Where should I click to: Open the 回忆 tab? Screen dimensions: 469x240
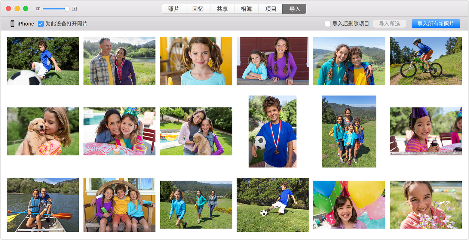[x=198, y=9]
